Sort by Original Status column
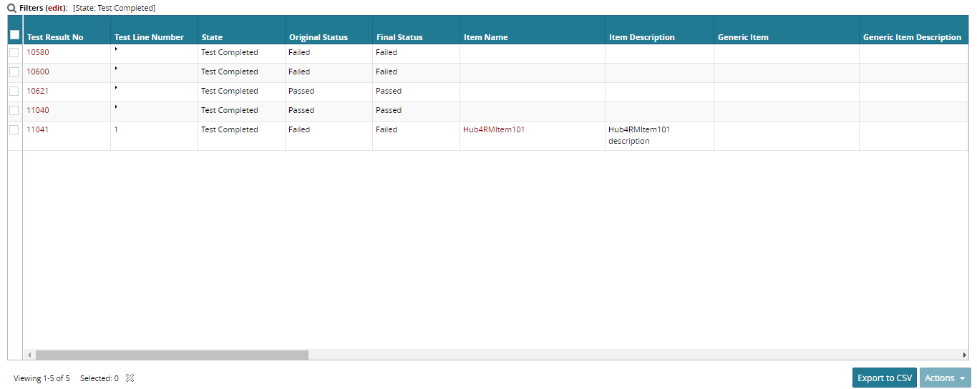977x389 pixels. click(x=319, y=37)
